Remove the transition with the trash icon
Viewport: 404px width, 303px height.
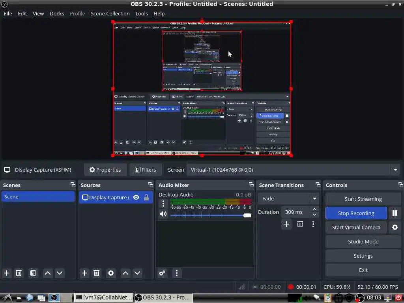point(300,224)
